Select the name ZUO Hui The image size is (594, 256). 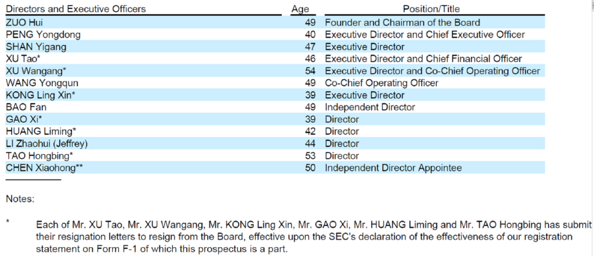(24, 23)
